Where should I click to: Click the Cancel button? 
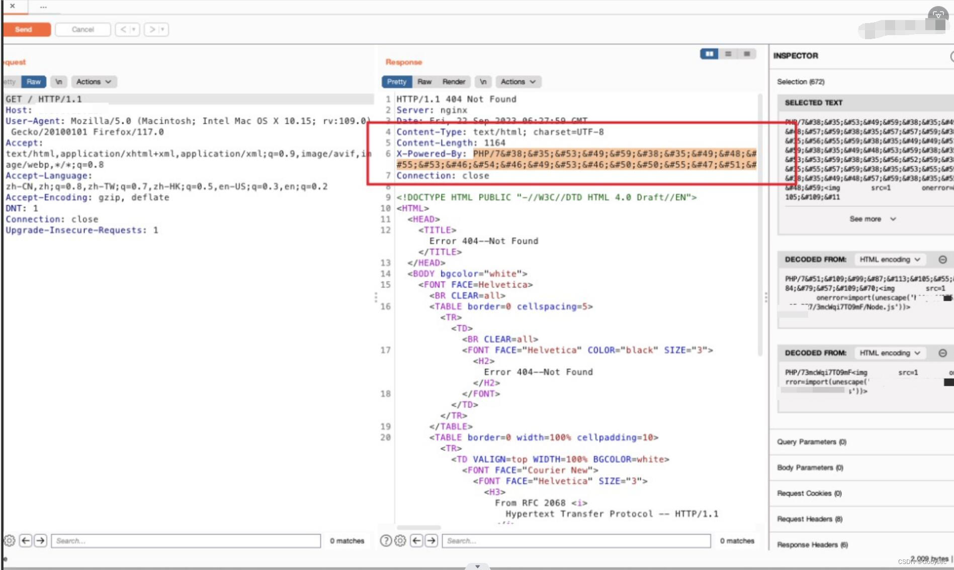[x=83, y=30]
